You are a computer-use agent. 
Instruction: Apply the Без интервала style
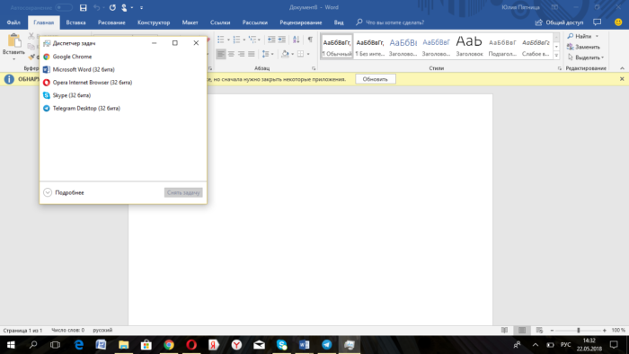(x=370, y=46)
